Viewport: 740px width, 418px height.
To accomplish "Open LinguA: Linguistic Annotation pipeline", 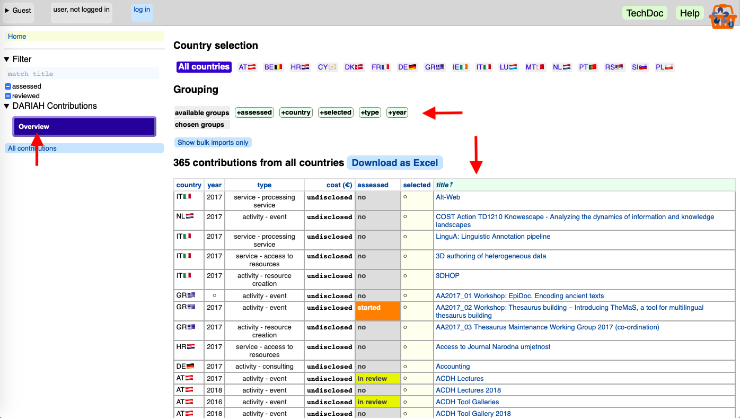I will [x=493, y=237].
